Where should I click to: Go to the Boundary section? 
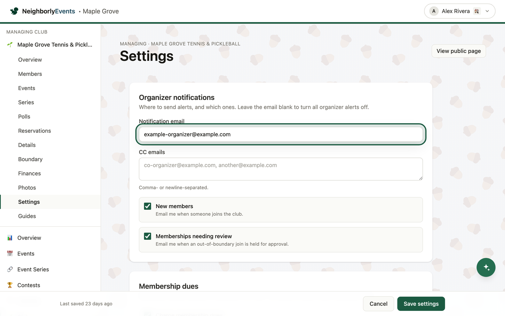[30, 159]
